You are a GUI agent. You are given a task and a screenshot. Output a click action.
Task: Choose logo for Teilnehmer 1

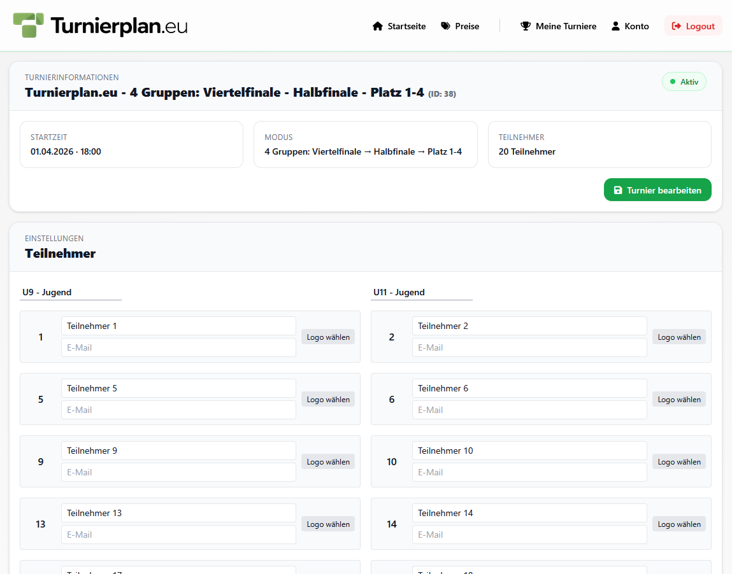click(328, 337)
